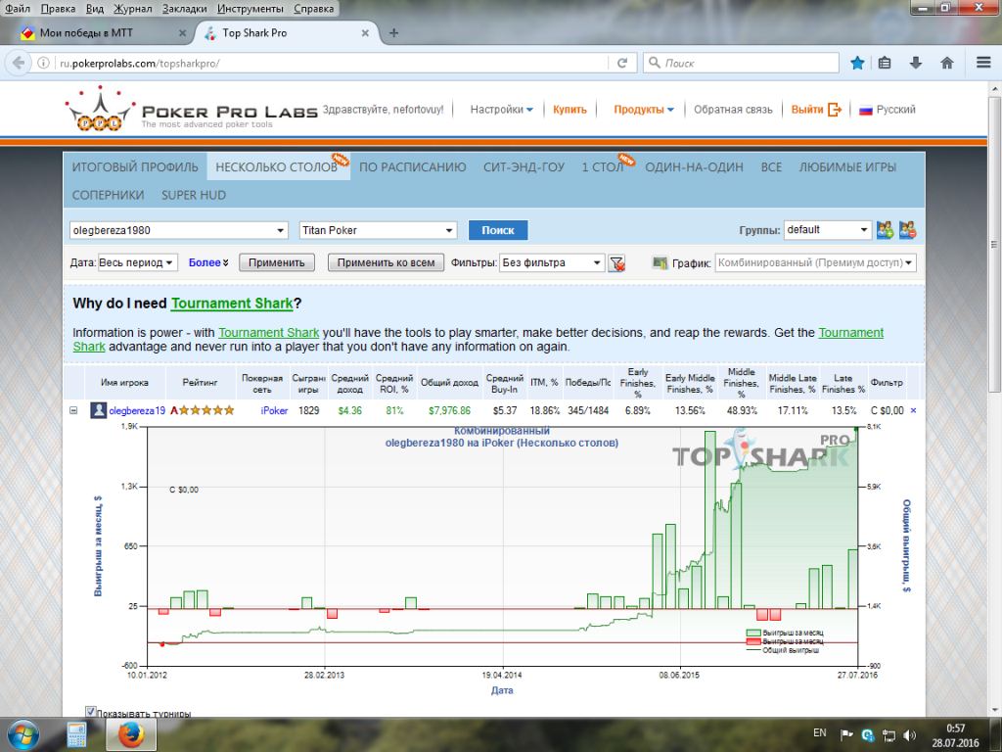Click the Применить ко всем button
1002x752 pixels.
tap(386, 262)
